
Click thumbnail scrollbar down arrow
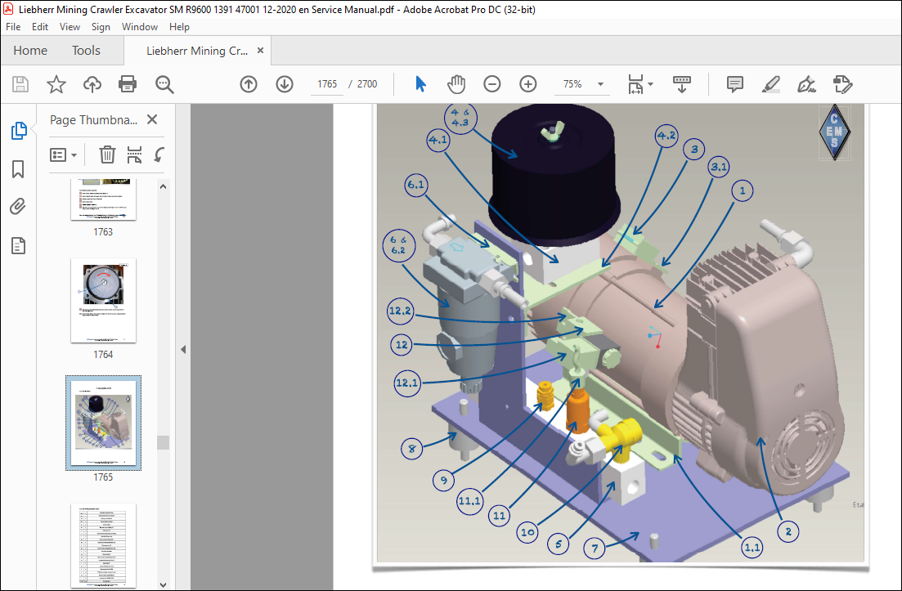coord(163,584)
